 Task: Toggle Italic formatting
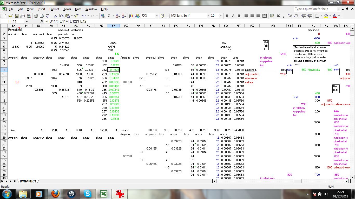click(x=233, y=16)
